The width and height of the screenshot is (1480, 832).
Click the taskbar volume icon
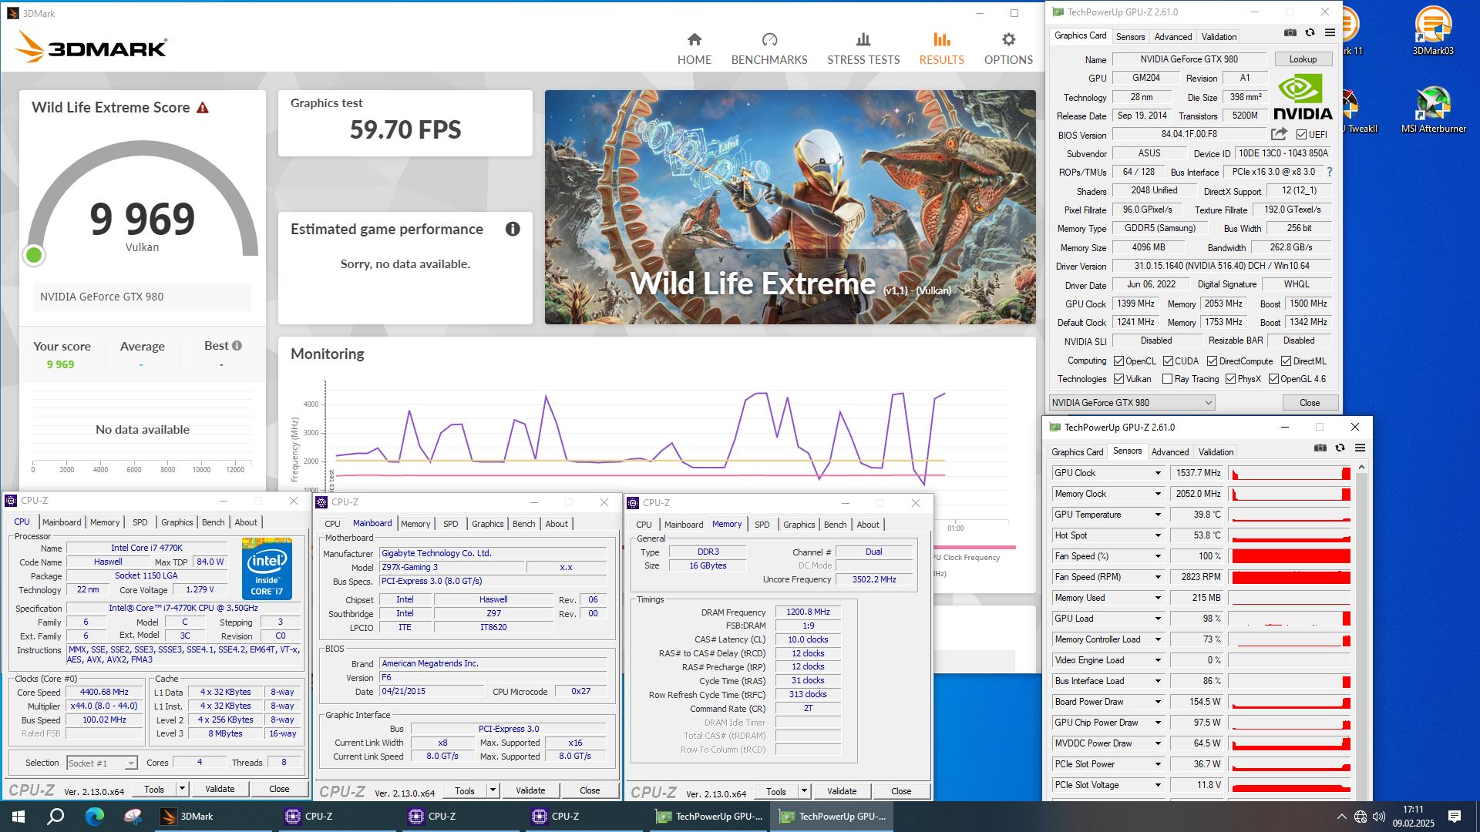1379,817
